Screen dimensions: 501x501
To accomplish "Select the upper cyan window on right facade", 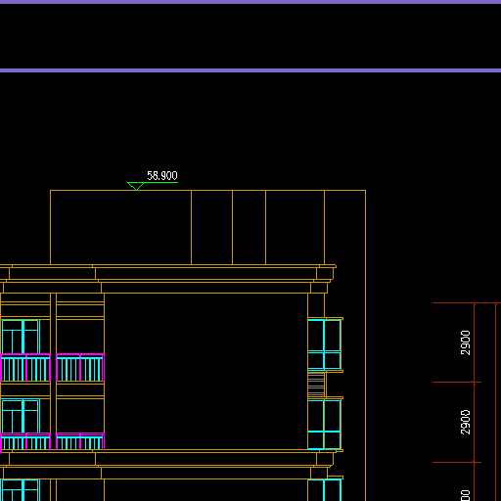I will coord(325,344).
